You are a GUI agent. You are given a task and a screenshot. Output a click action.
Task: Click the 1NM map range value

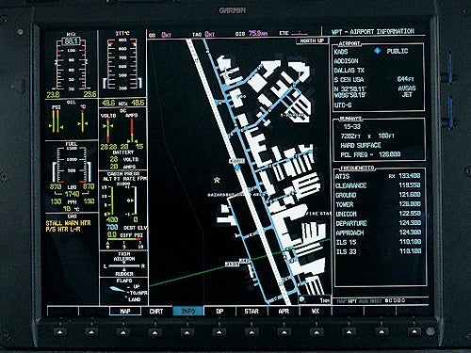point(324,300)
